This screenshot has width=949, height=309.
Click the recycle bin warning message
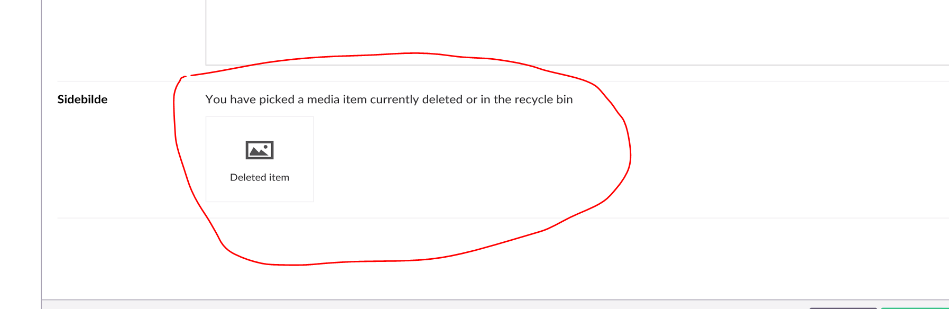389,99
